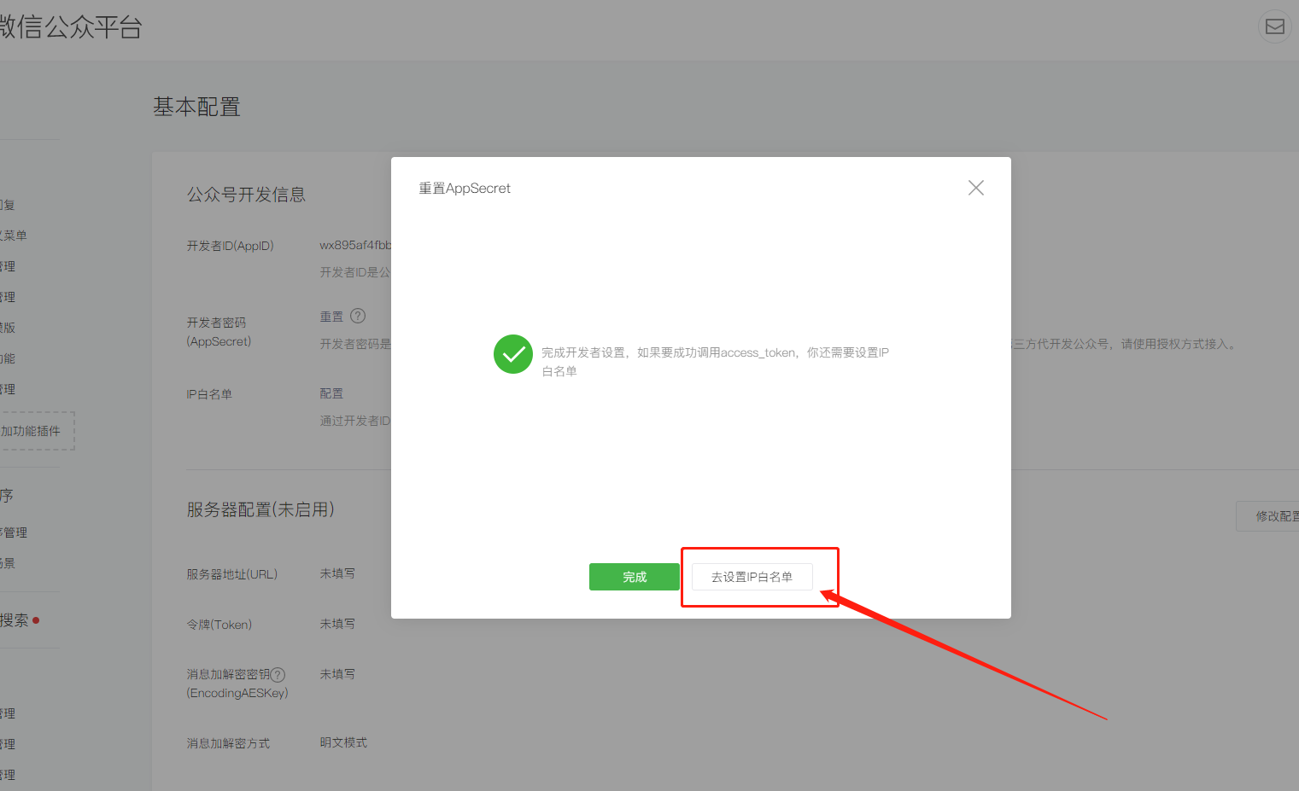Close the 重置AppSecret dialog

(975, 188)
